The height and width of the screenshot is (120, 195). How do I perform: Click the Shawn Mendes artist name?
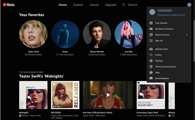pos(97,52)
